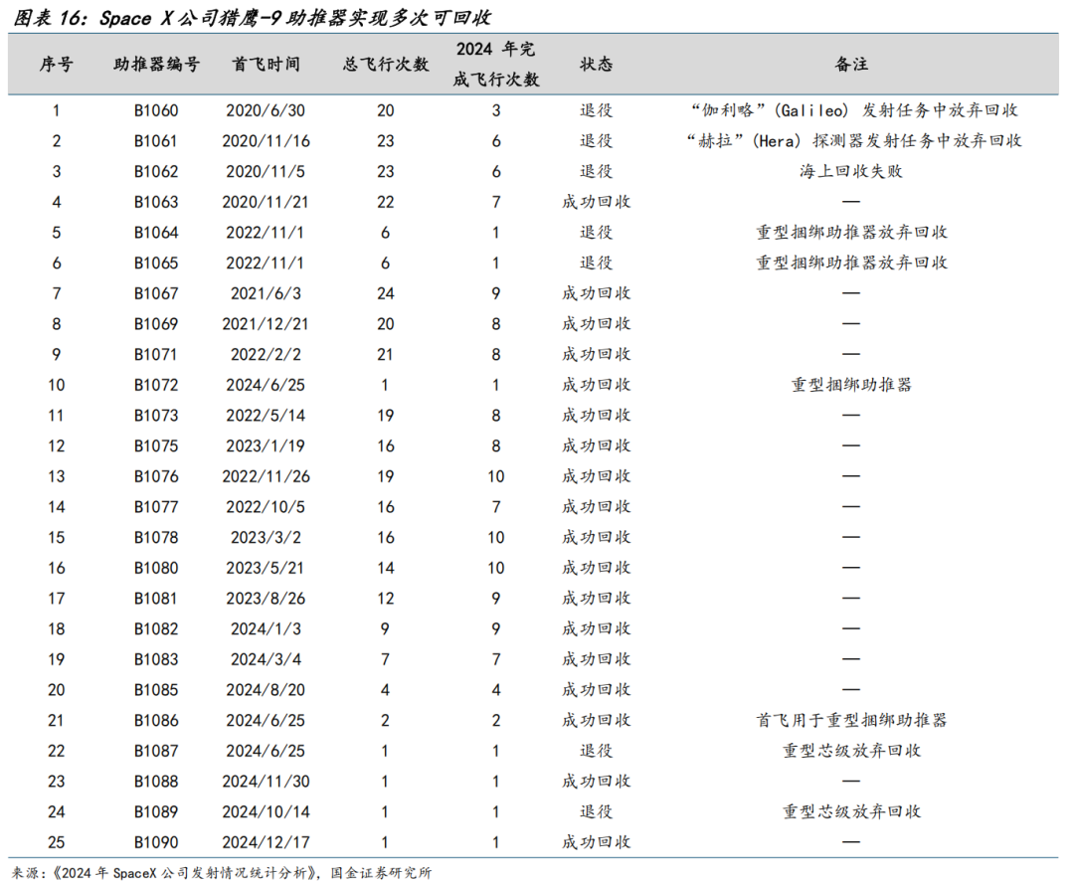The image size is (1074, 882).
Task: Select the 总飞行次数 column header
Action: point(386,65)
